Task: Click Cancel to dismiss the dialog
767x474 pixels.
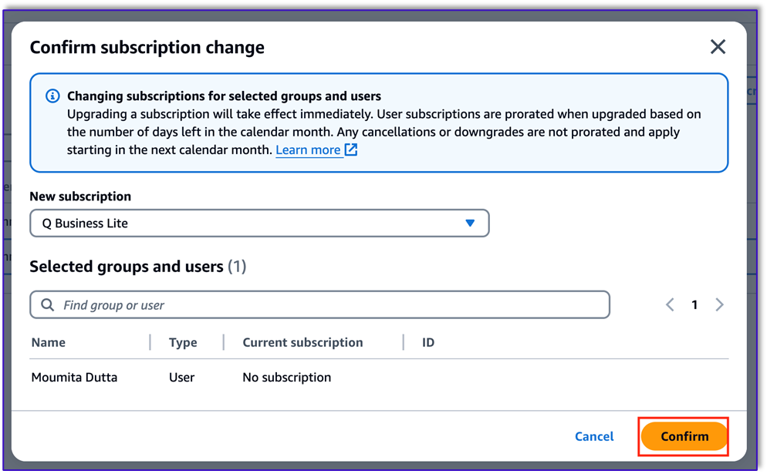Action: pos(593,436)
